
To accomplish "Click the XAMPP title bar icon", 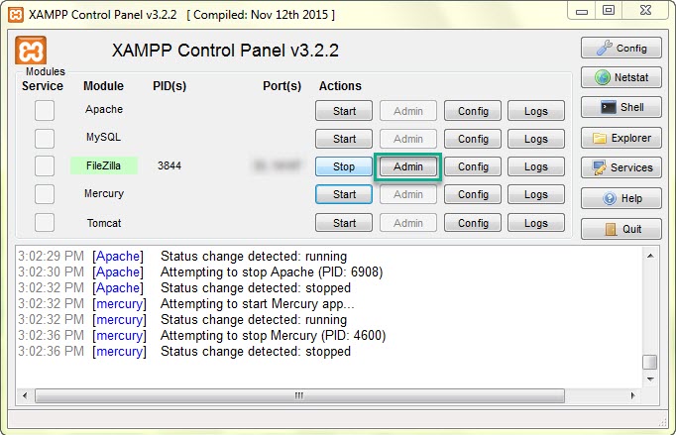I will click(16, 15).
